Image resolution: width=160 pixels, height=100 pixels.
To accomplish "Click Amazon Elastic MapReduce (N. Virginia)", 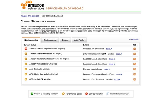I will (x=45, y=54).
